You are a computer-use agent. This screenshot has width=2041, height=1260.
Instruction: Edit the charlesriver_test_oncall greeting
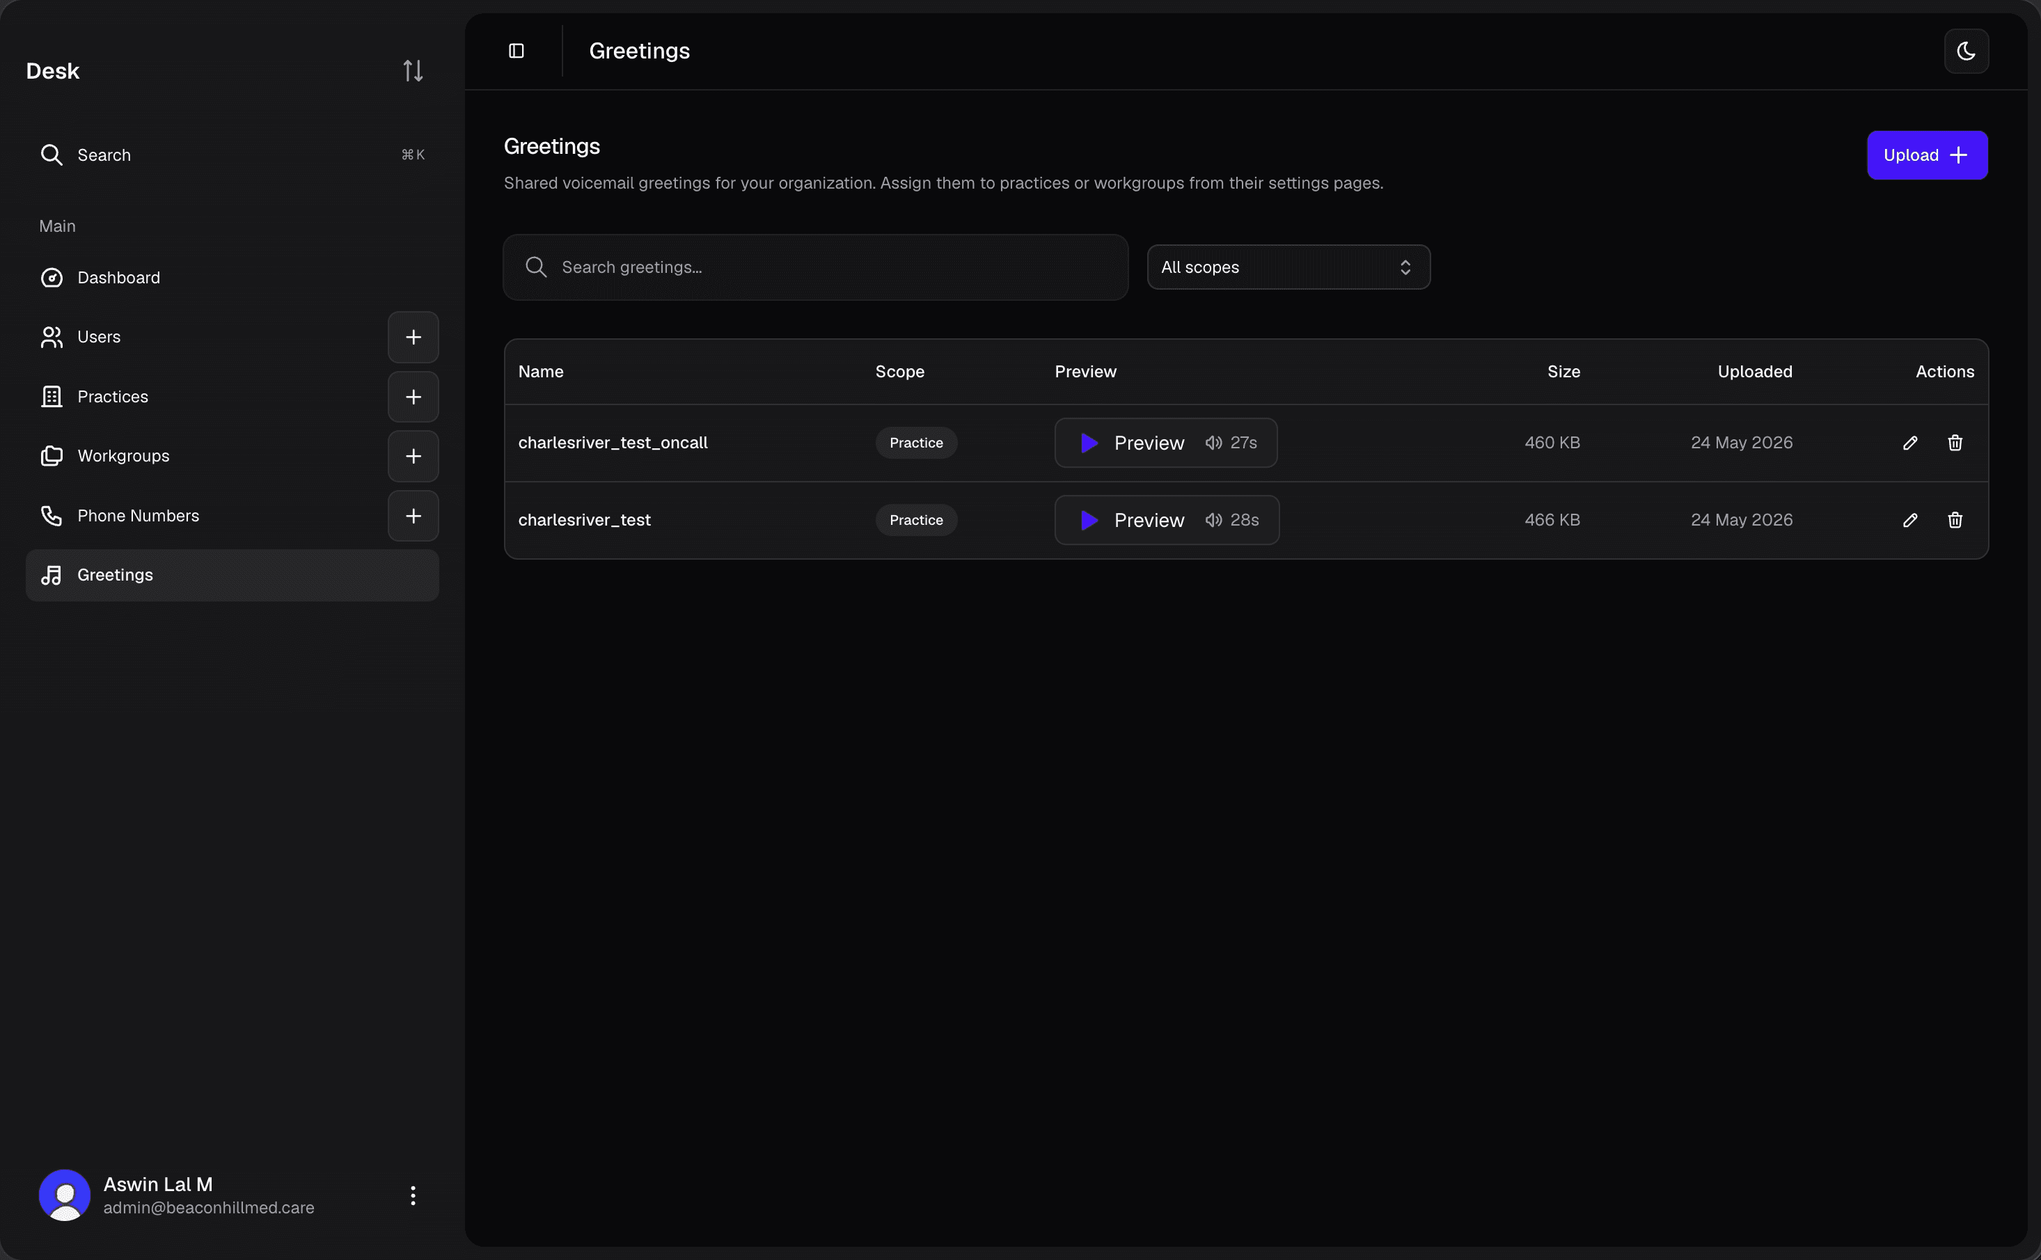[1910, 443]
